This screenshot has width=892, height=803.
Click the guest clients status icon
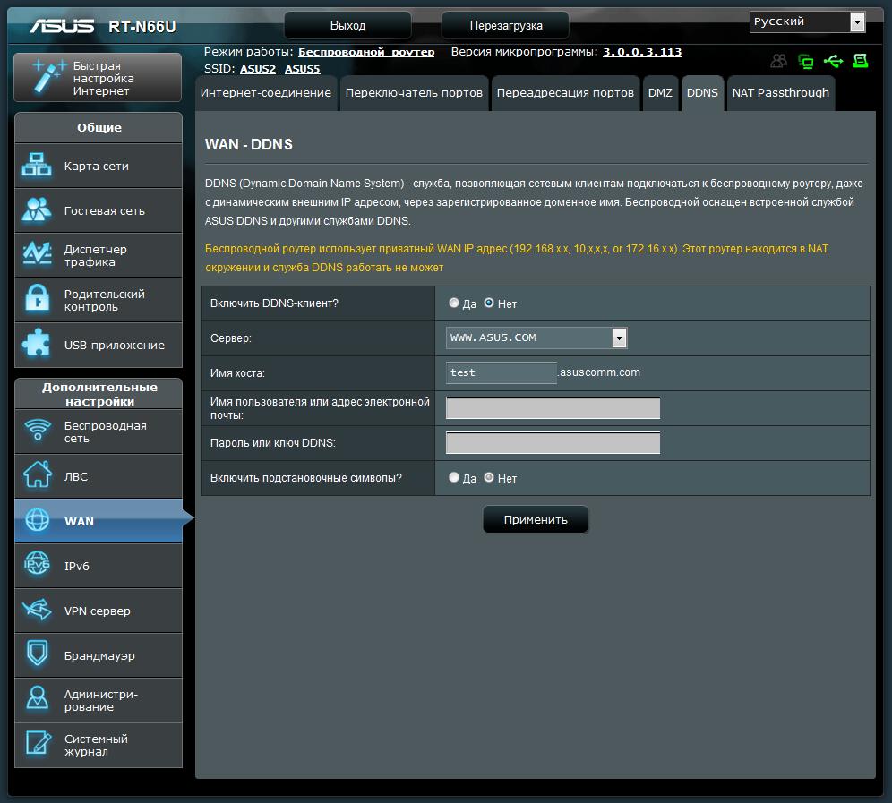click(779, 61)
